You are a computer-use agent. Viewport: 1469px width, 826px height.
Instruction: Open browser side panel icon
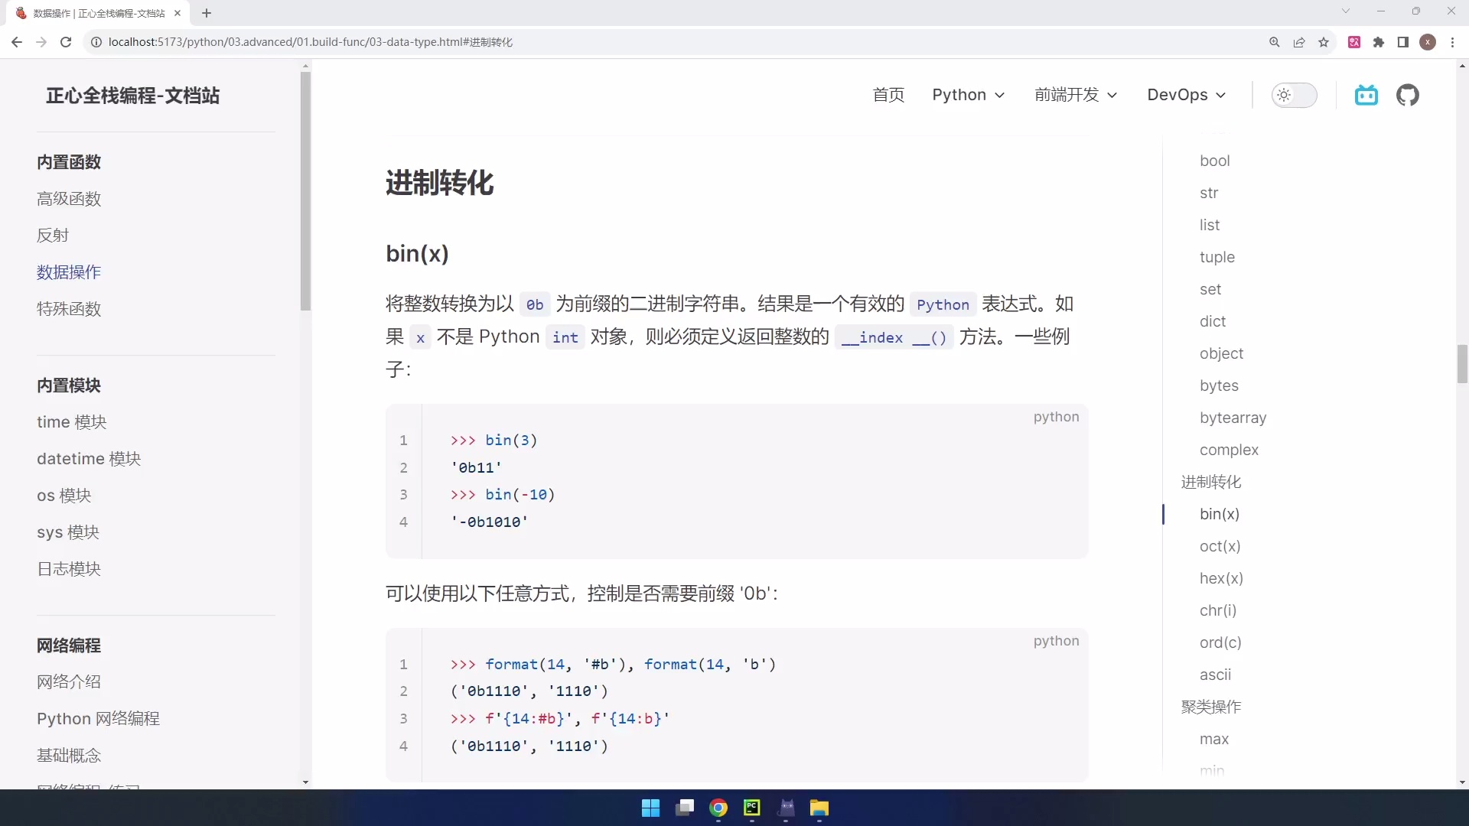[1403, 42]
